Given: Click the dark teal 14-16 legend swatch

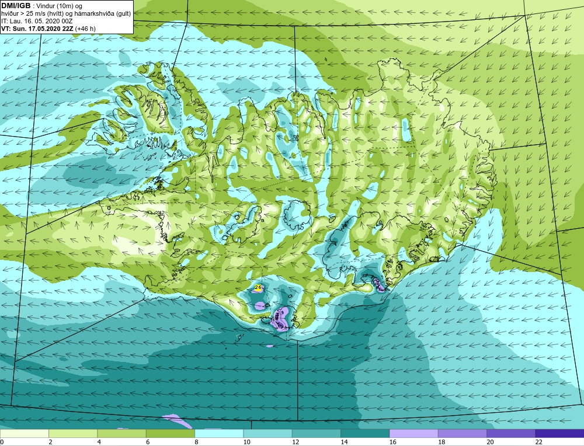Looking at the screenshot, I should pos(365,433).
